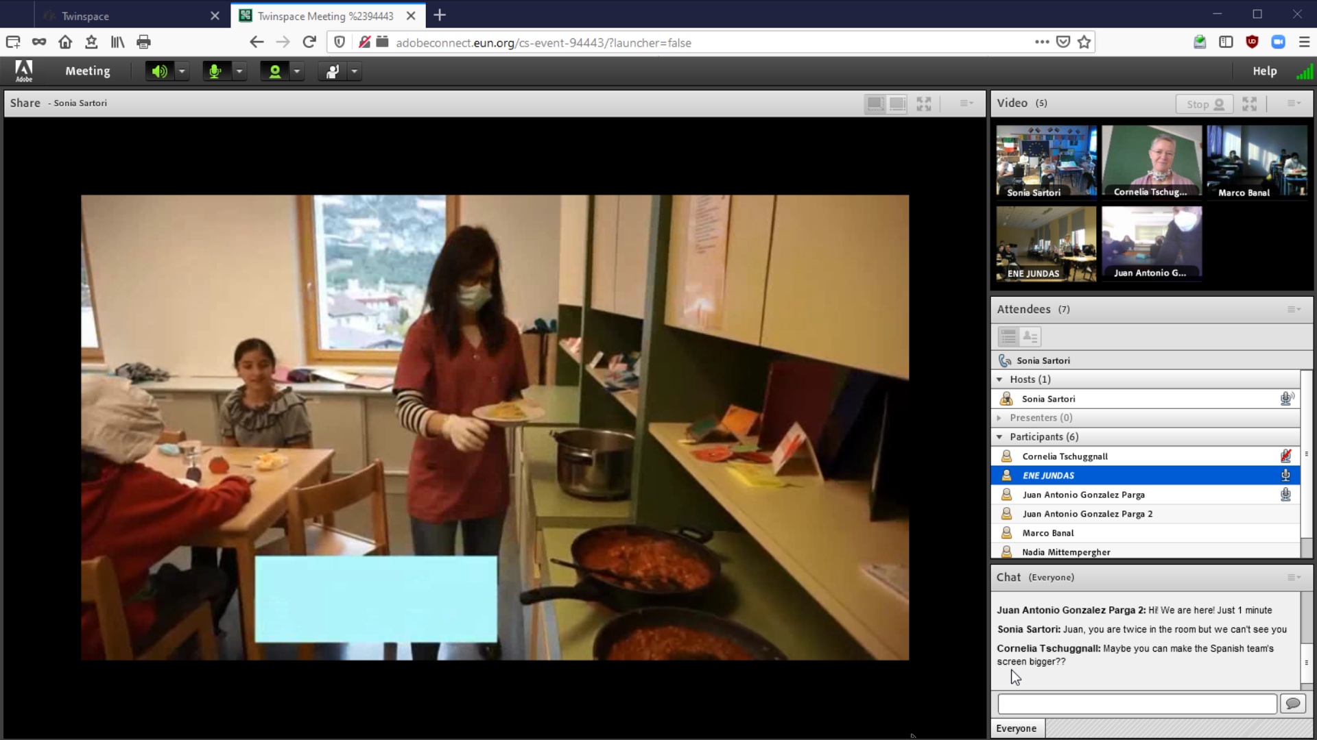
Task: Toggle the webcam button
Action: click(274, 71)
